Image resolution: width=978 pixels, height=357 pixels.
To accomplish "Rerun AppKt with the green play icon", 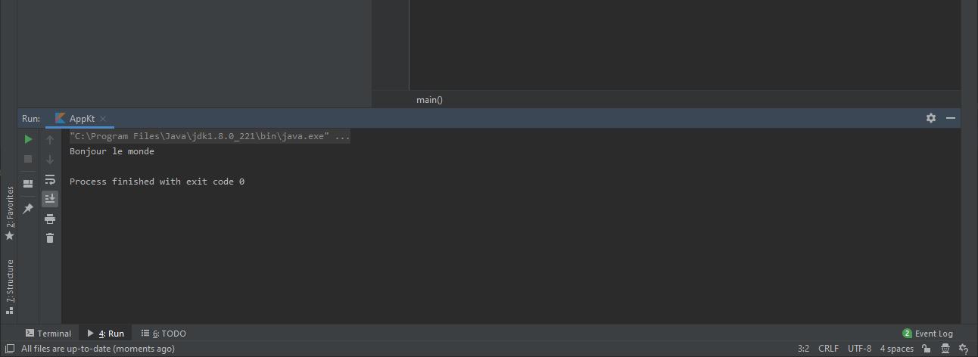I will (x=28, y=139).
